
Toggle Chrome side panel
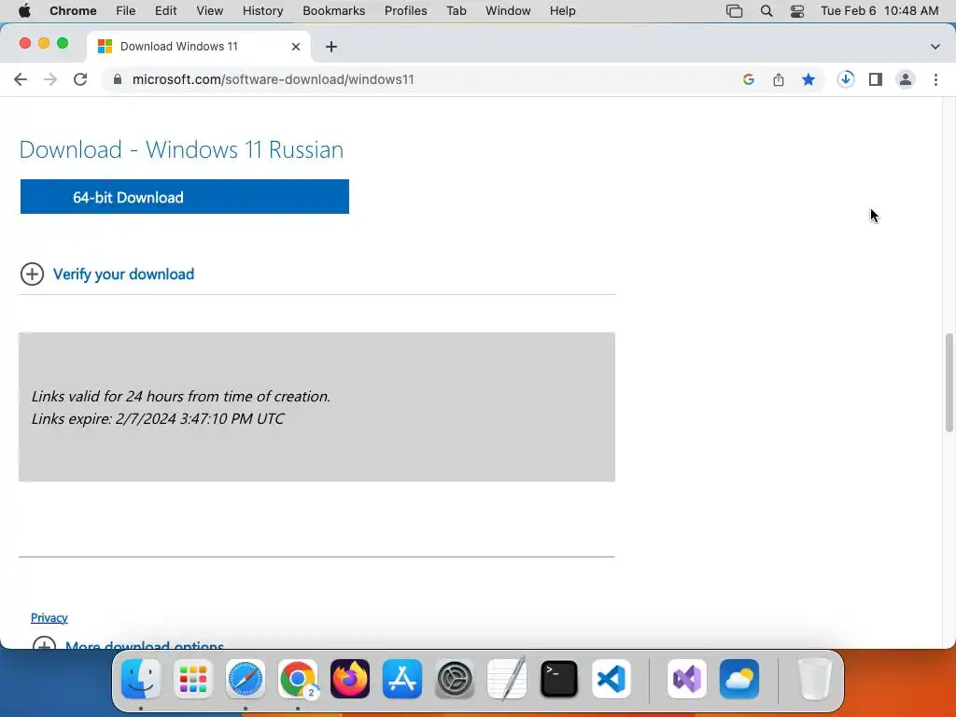tap(876, 79)
